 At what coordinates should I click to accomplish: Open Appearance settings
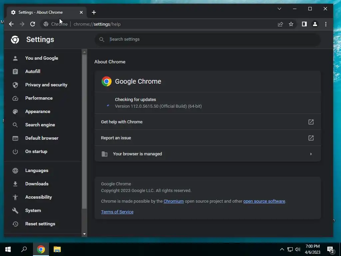point(38,111)
